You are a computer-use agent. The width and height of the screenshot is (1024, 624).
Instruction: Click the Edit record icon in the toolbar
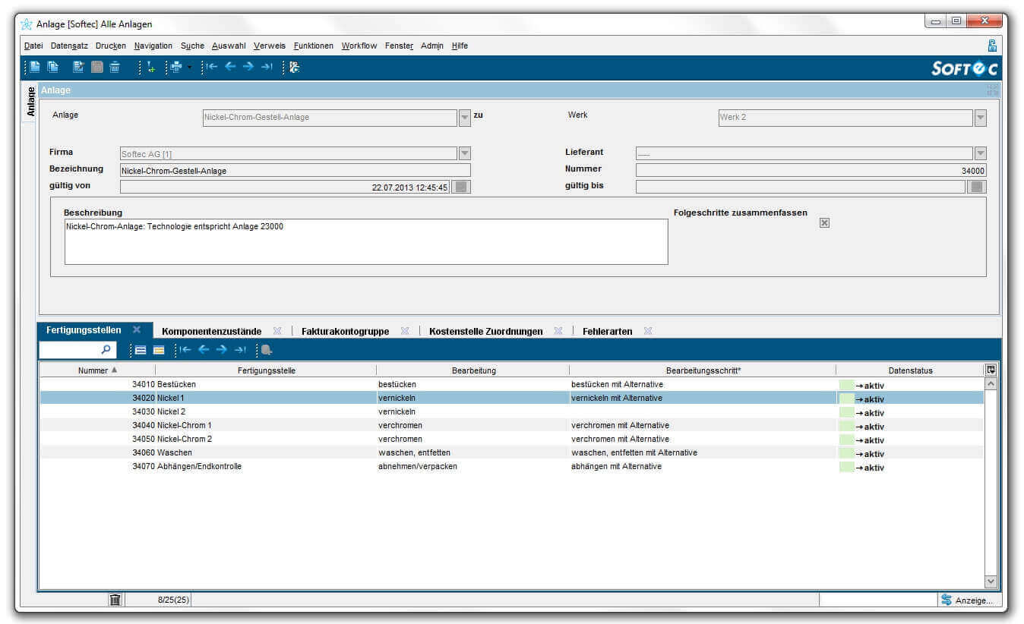pyautogui.click(x=78, y=67)
